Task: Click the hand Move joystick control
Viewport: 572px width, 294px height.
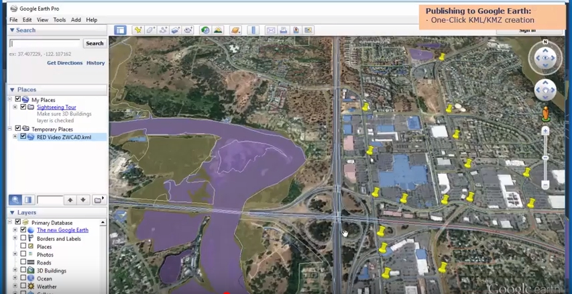Action: [x=545, y=90]
